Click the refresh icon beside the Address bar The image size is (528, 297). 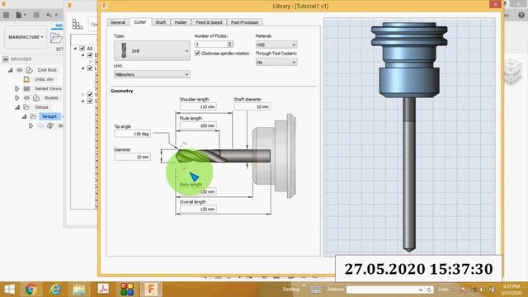click(x=429, y=290)
